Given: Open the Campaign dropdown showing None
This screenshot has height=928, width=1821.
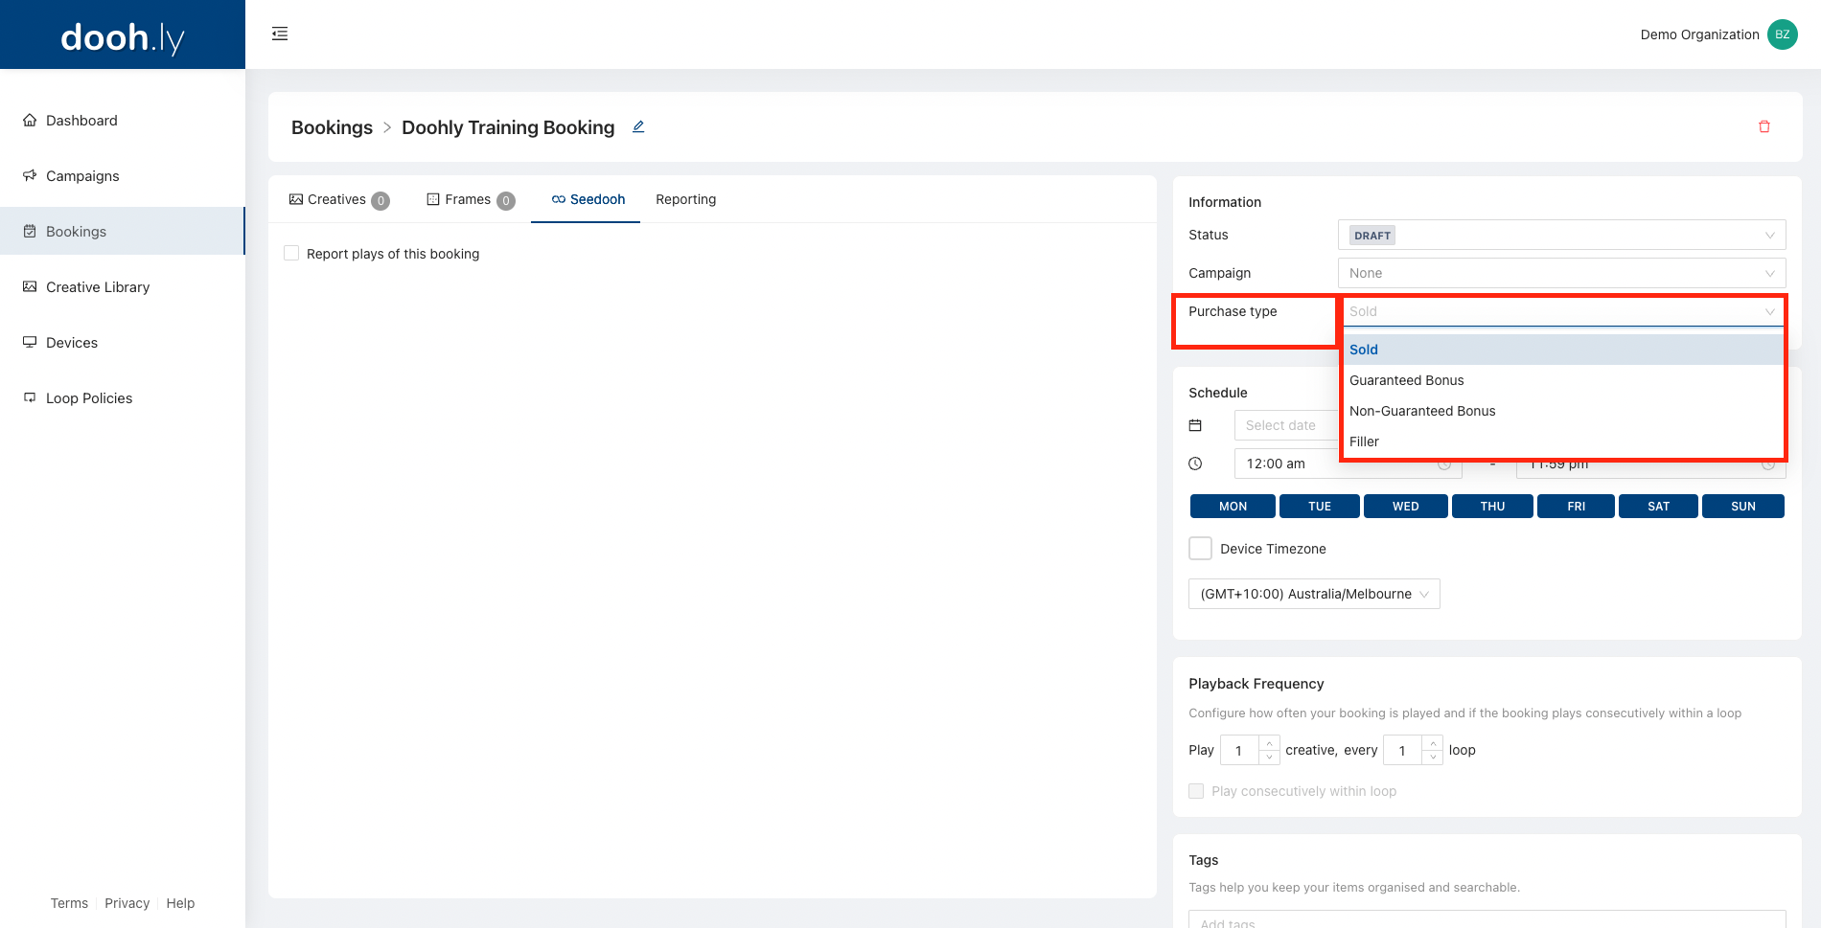Looking at the screenshot, I should pos(1561,273).
